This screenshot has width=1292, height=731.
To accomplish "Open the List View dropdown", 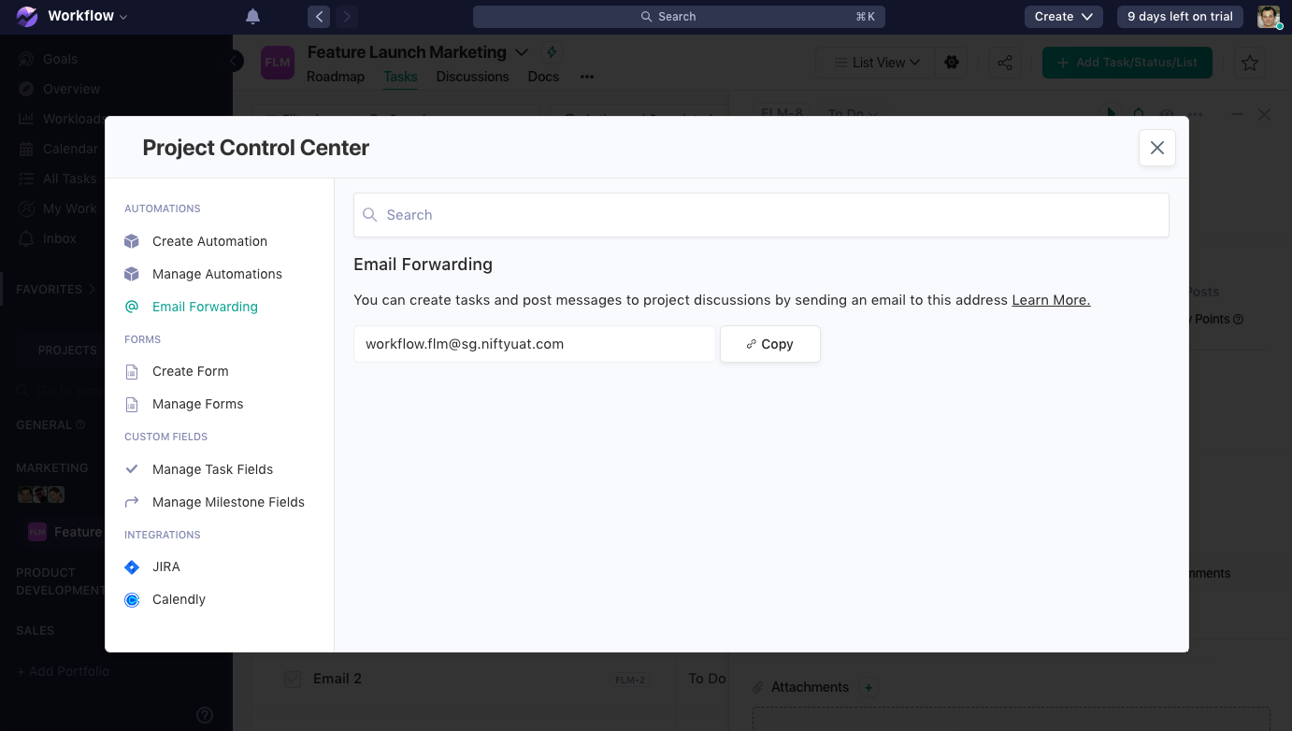I will tap(877, 63).
